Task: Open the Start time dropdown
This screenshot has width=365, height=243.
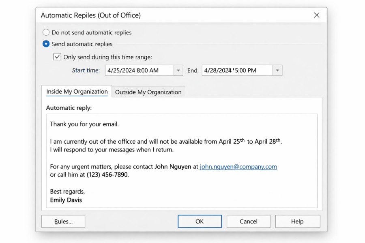Action: click(178, 70)
